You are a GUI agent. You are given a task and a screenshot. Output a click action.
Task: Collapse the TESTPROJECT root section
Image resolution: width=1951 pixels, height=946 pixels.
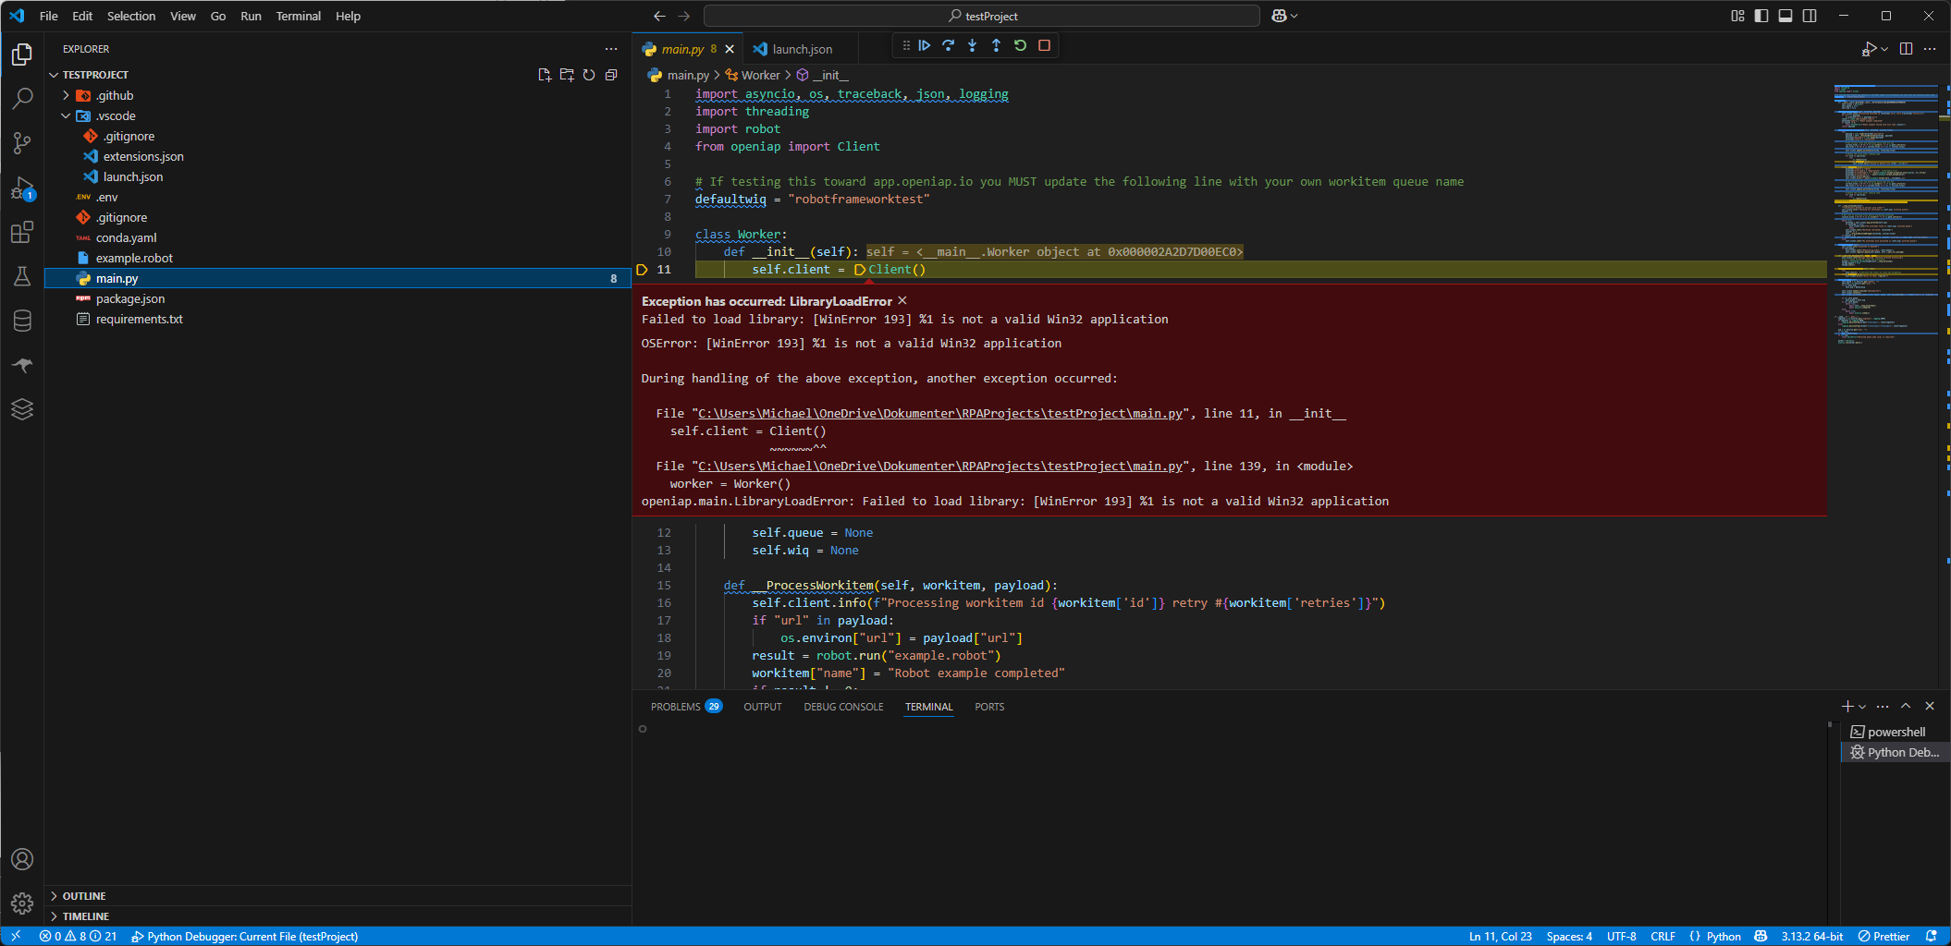54,75
